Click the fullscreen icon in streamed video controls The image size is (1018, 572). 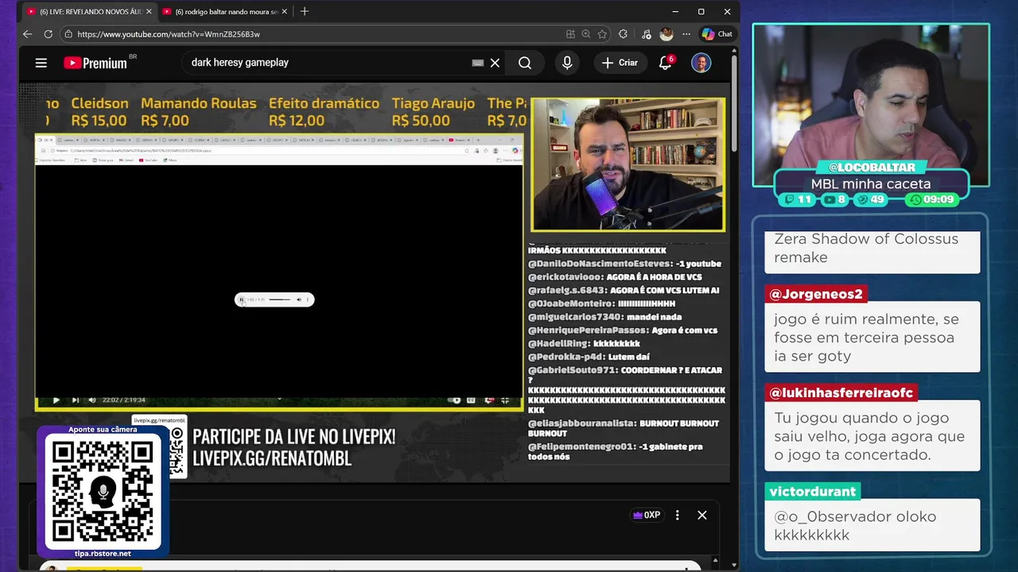click(505, 400)
